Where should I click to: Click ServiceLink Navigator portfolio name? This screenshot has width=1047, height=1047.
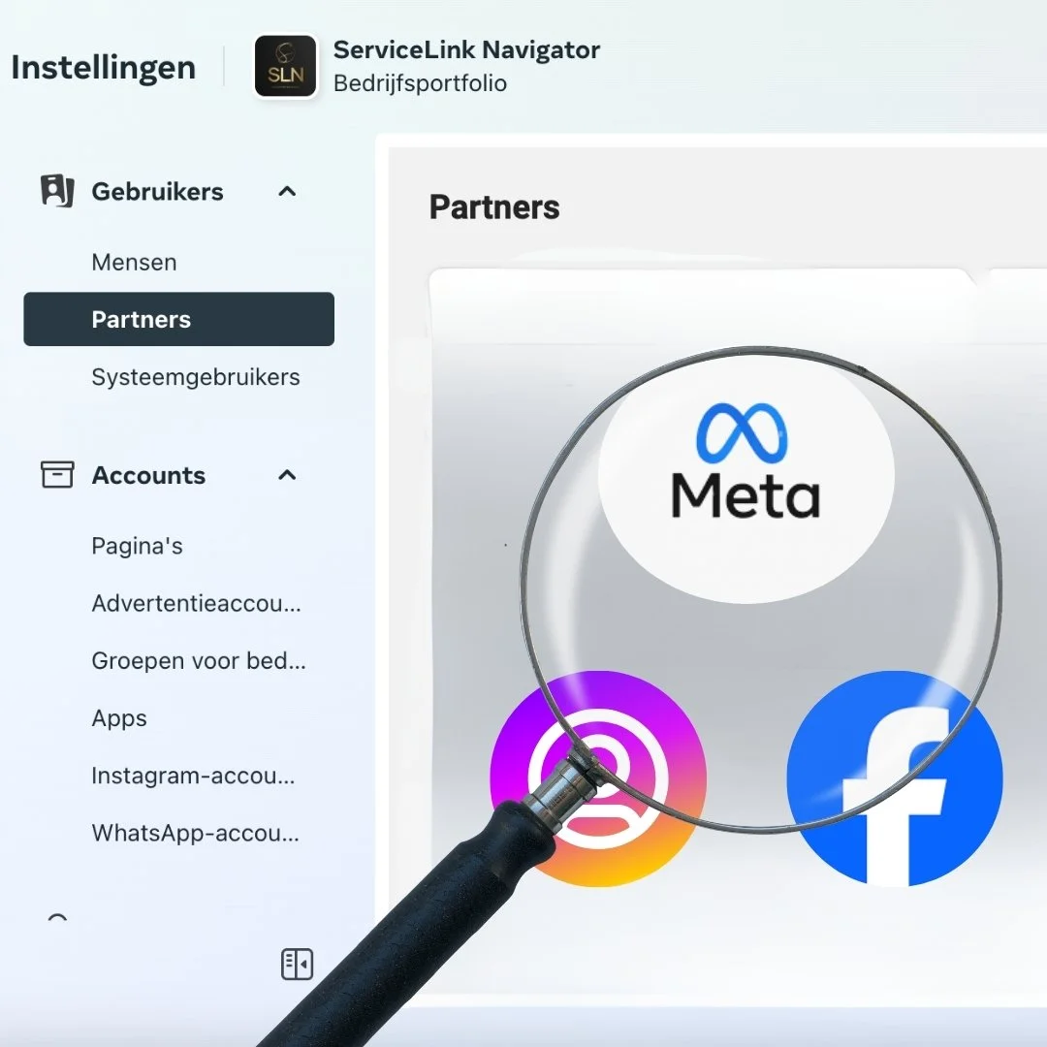coord(466,49)
